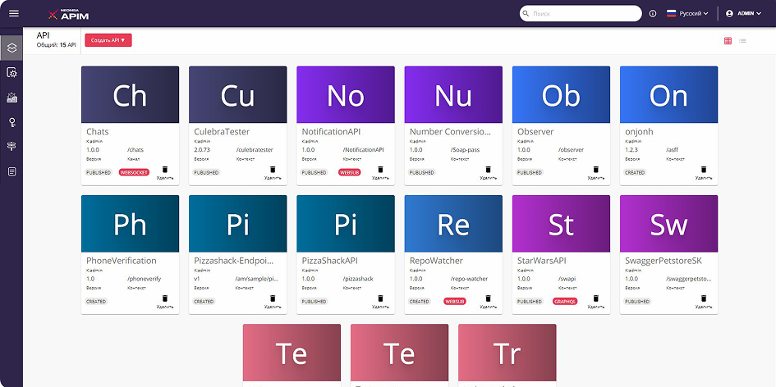Open the signpost icon in sidebar
This screenshot has height=387, width=776.
pos(11,146)
